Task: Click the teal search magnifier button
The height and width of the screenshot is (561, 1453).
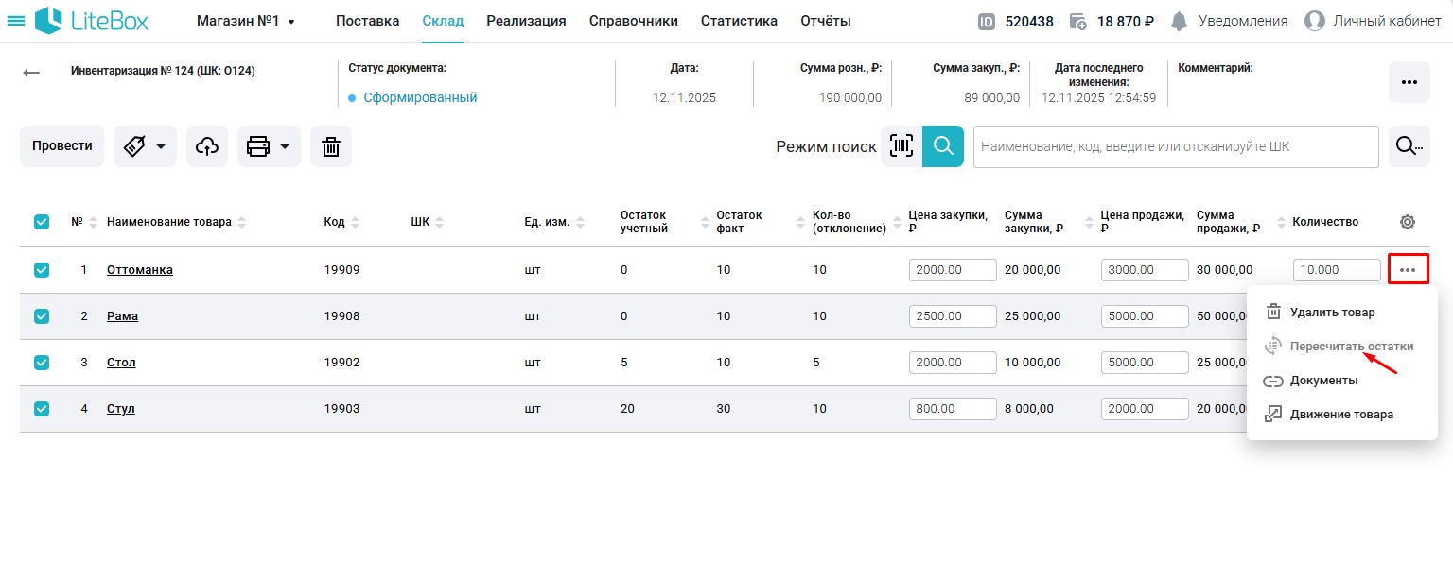Action: (942, 146)
